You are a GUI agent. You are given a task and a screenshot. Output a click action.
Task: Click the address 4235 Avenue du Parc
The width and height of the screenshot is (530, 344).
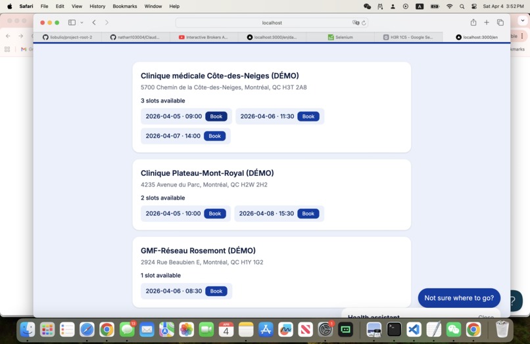click(x=204, y=184)
